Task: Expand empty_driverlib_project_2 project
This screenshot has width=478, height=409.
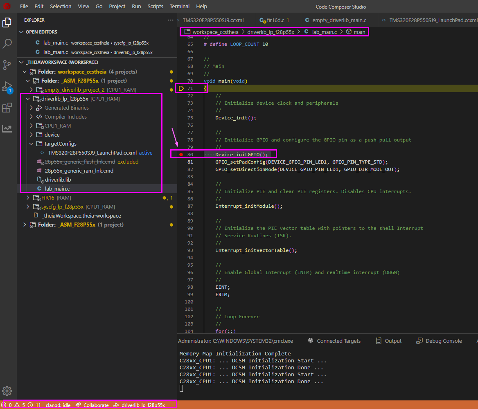Action: (x=32, y=90)
